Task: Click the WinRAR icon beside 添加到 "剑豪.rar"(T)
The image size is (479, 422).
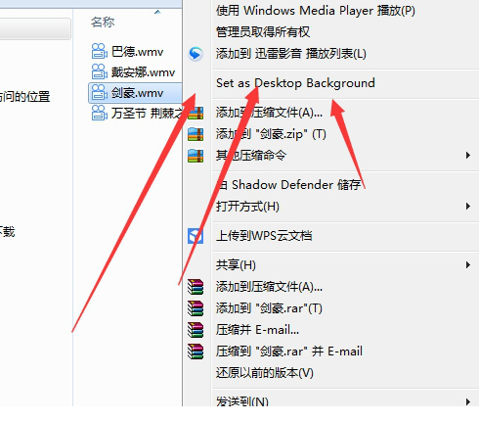Action: [x=196, y=308]
